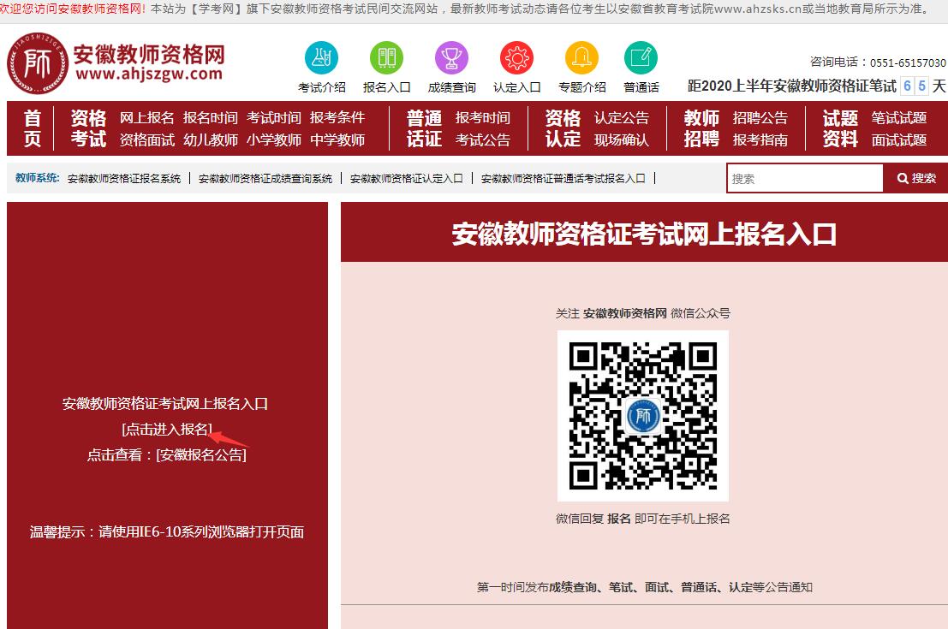The height and width of the screenshot is (629, 948).
Task: Click the www.ahjszgw.com site address text
Action: click(149, 74)
